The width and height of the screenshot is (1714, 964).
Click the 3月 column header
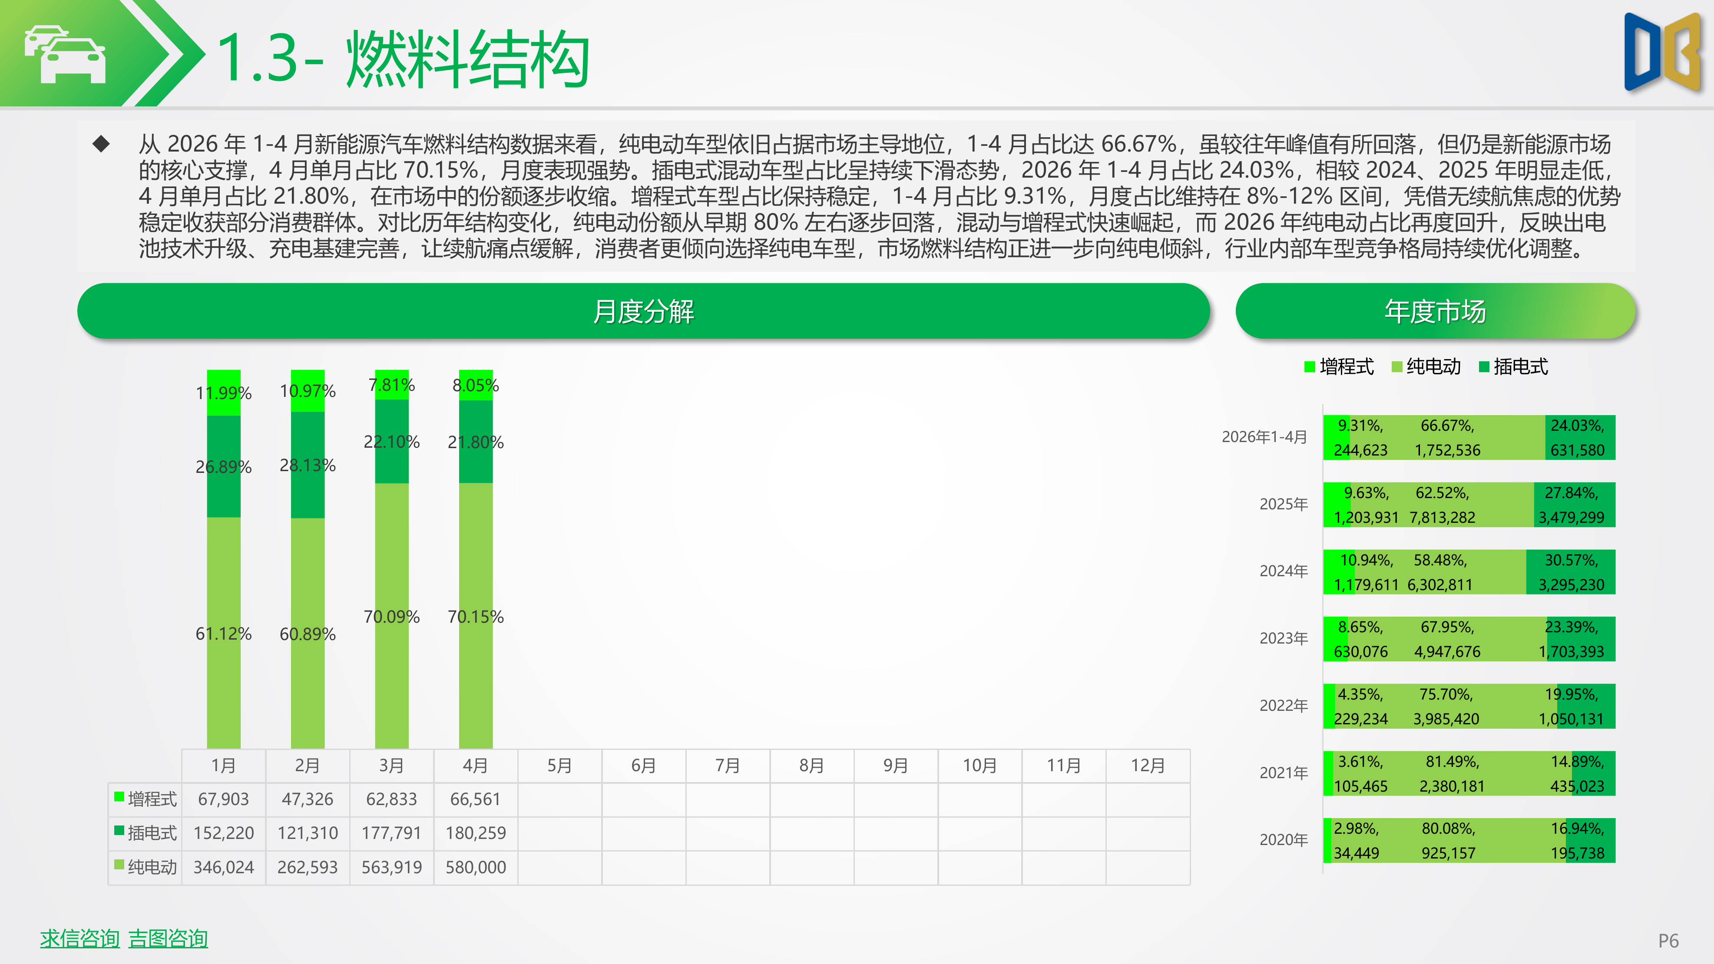[x=392, y=766]
